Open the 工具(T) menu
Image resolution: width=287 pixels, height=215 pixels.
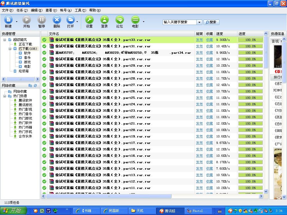click(x=80, y=10)
